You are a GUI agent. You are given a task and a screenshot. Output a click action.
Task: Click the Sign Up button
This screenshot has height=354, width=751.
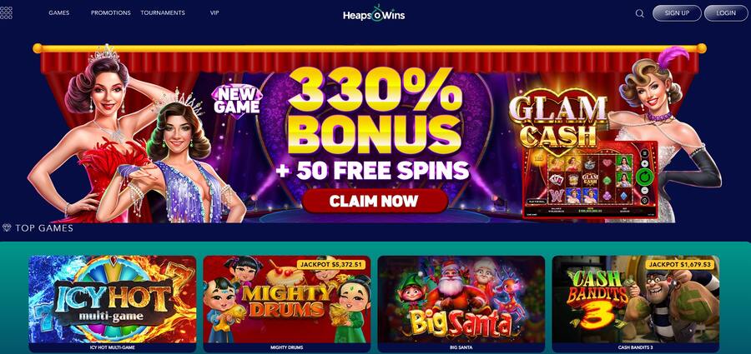[x=677, y=13]
